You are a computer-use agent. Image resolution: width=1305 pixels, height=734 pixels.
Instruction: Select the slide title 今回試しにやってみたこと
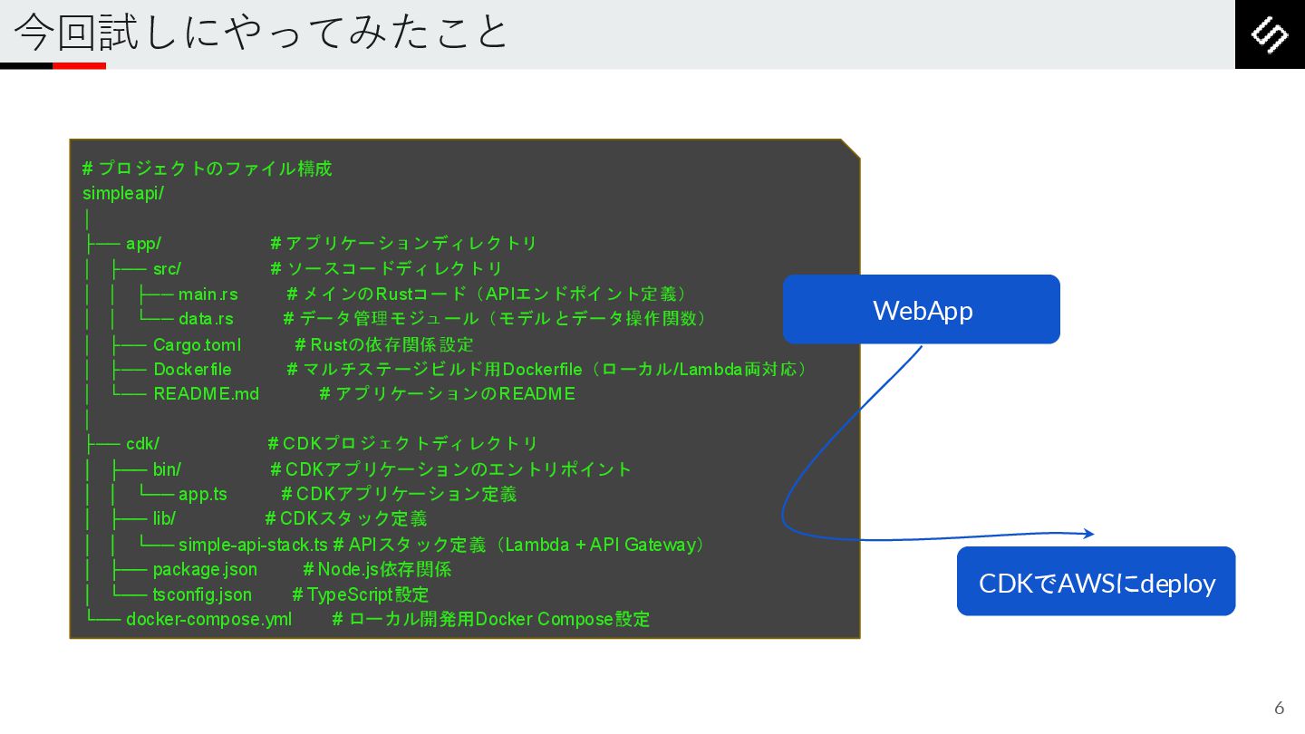(262, 33)
